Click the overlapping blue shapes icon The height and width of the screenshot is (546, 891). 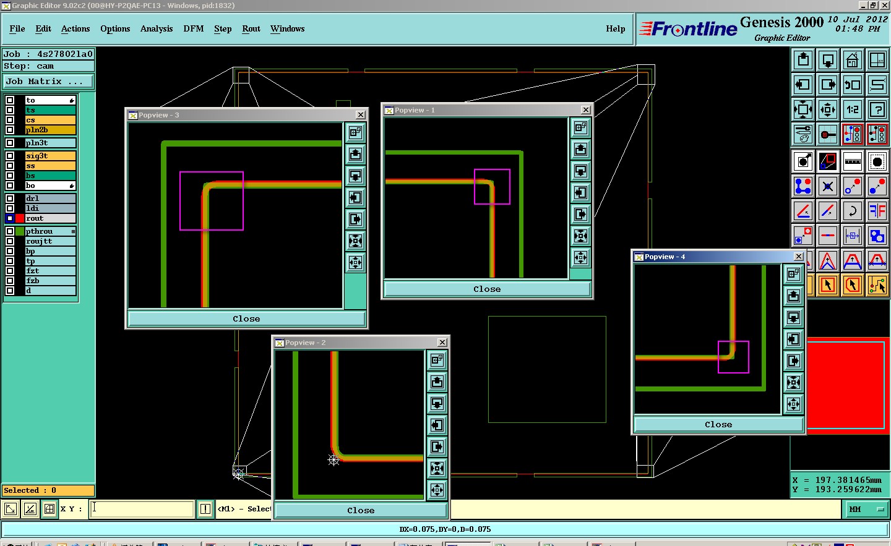coord(877,236)
